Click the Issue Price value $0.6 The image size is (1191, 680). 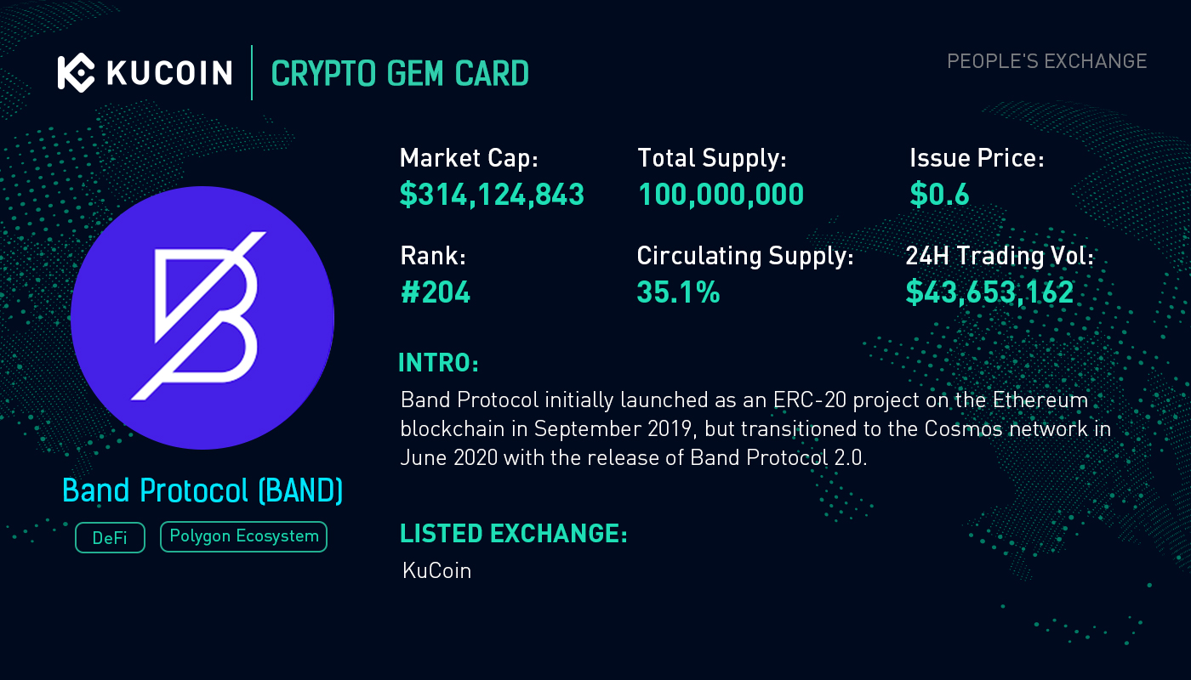coord(939,195)
